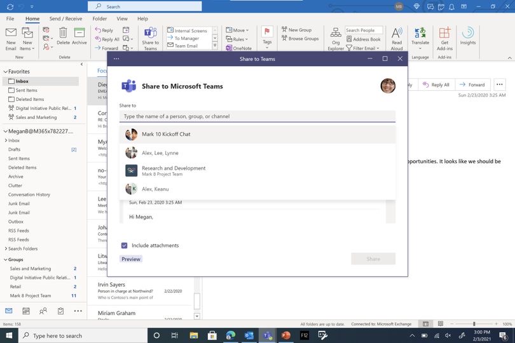Open the Conversation History folder
Viewport: 515px width, 343px height.
29,194
